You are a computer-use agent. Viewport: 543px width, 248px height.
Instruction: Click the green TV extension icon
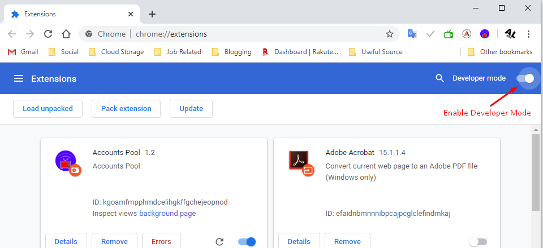tap(449, 34)
